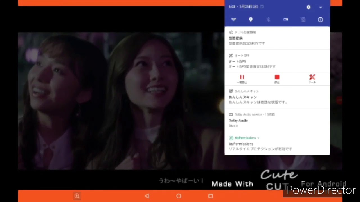Click the magnifier zoom icon in navigation bar
The height and width of the screenshot is (202, 360).
tap(77, 196)
